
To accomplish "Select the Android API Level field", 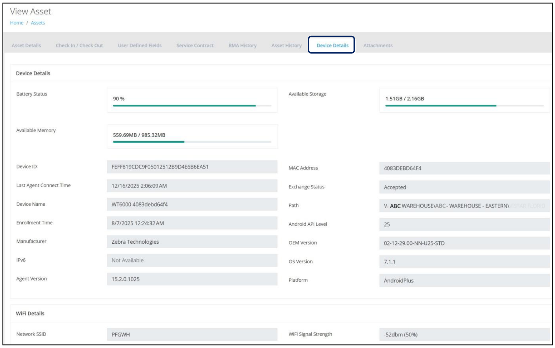I will click(x=465, y=224).
